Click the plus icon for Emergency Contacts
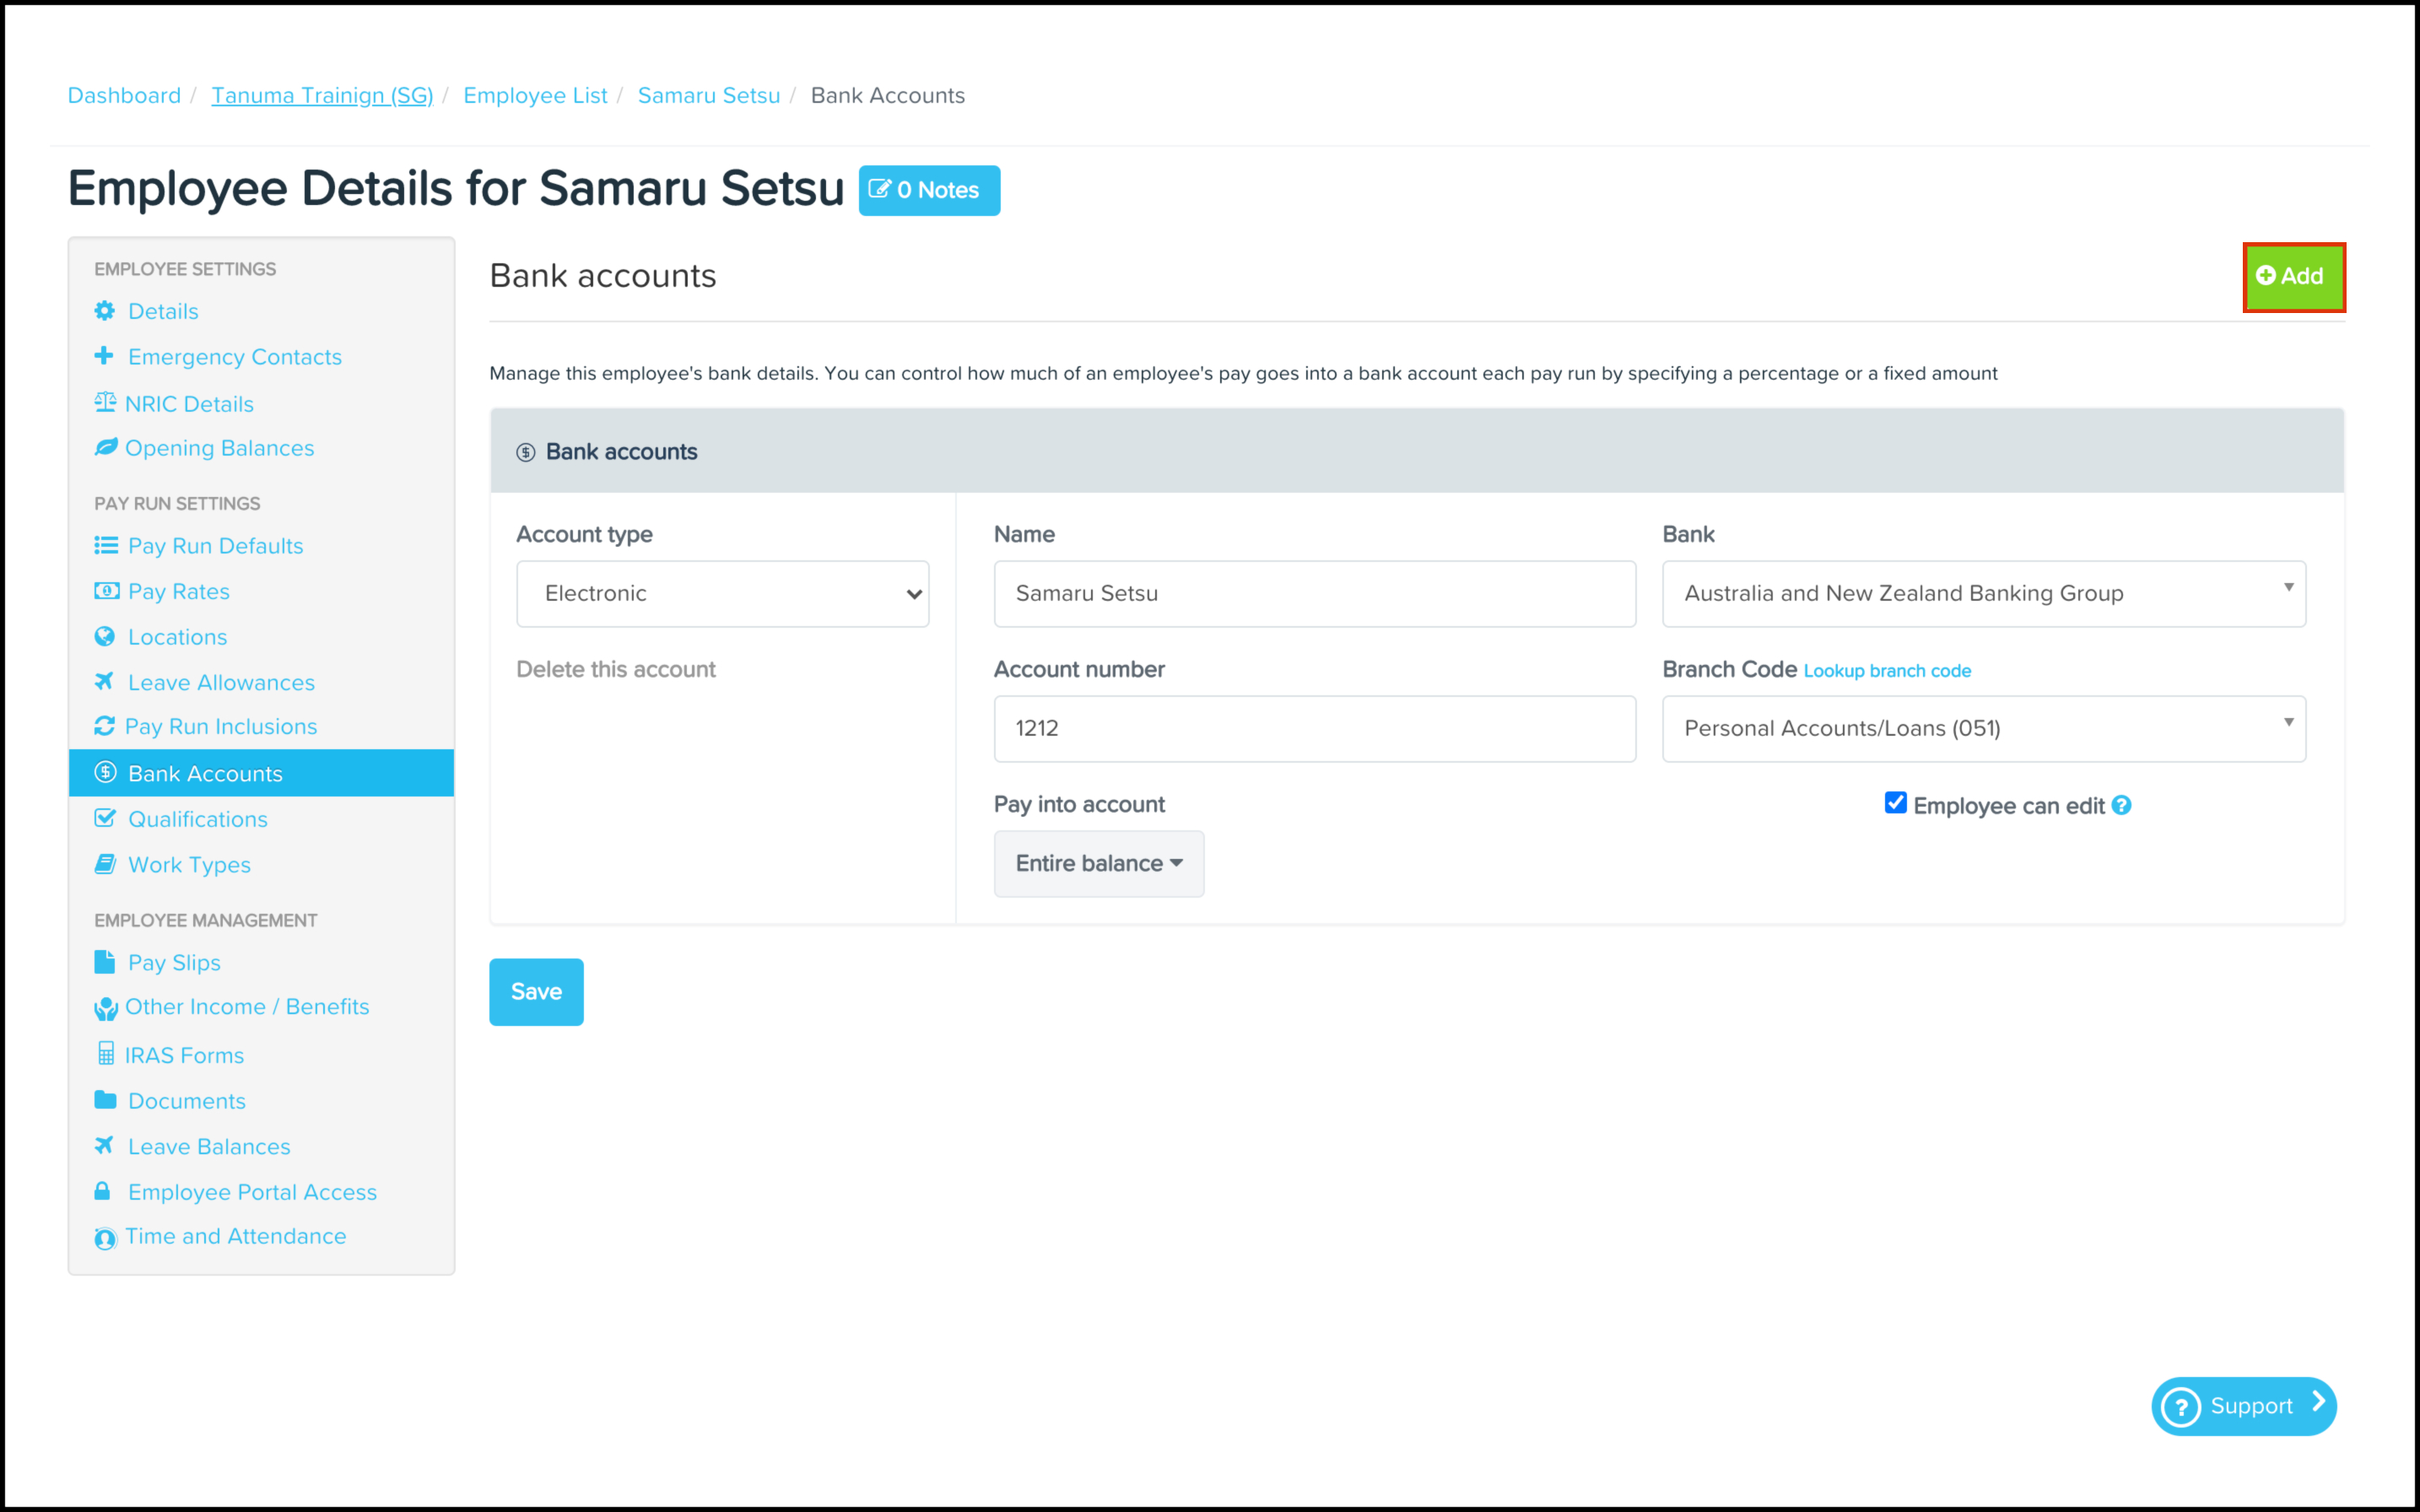This screenshot has width=2420, height=1512. (104, 356)
